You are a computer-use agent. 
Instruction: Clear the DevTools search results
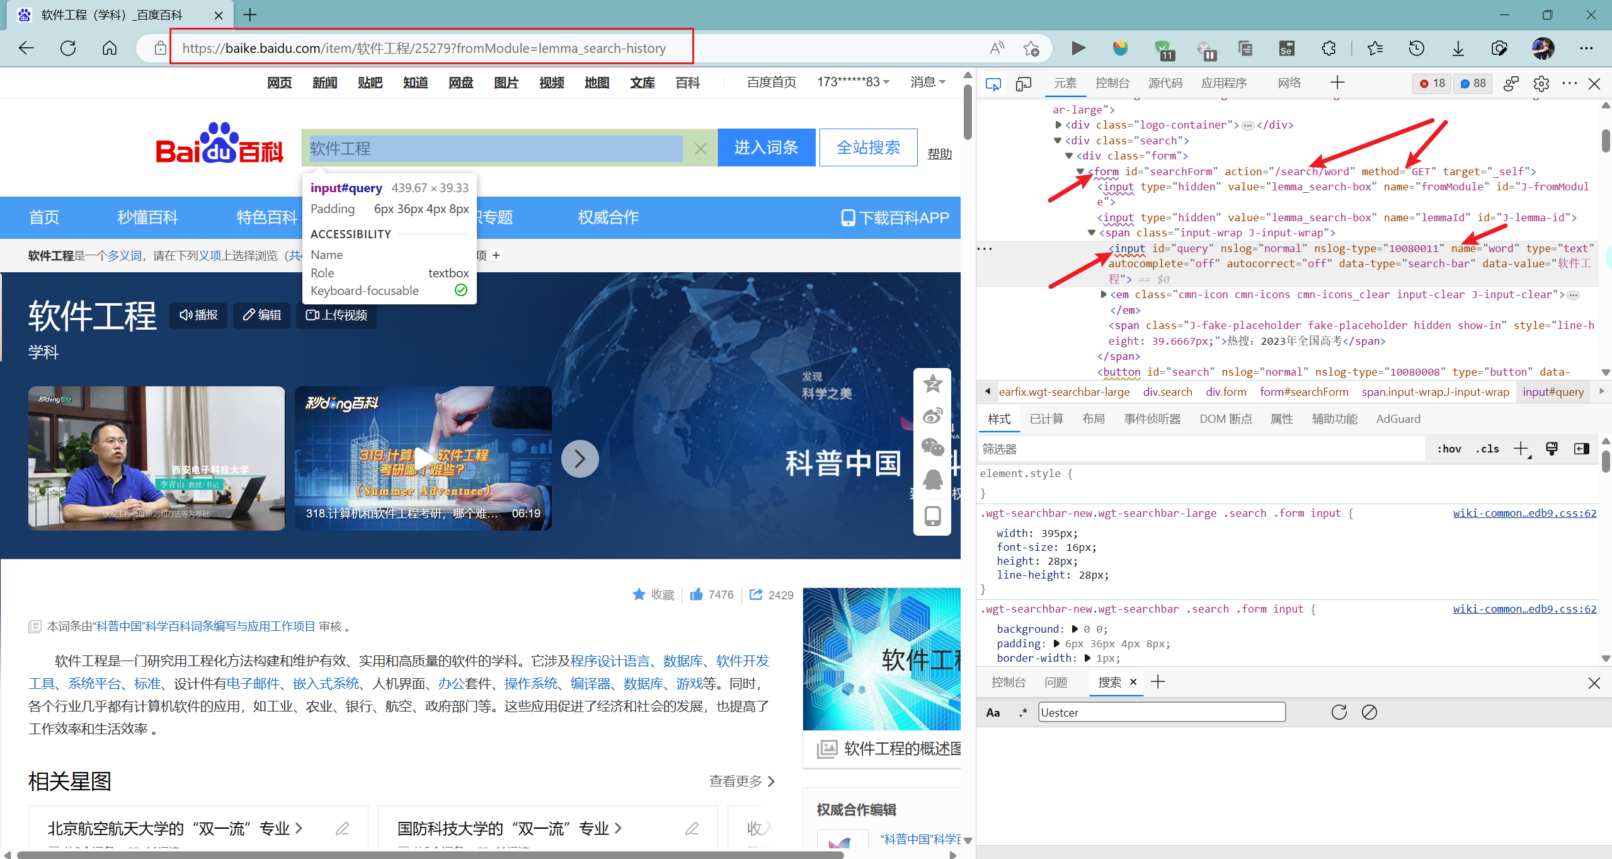point(1369,712)
